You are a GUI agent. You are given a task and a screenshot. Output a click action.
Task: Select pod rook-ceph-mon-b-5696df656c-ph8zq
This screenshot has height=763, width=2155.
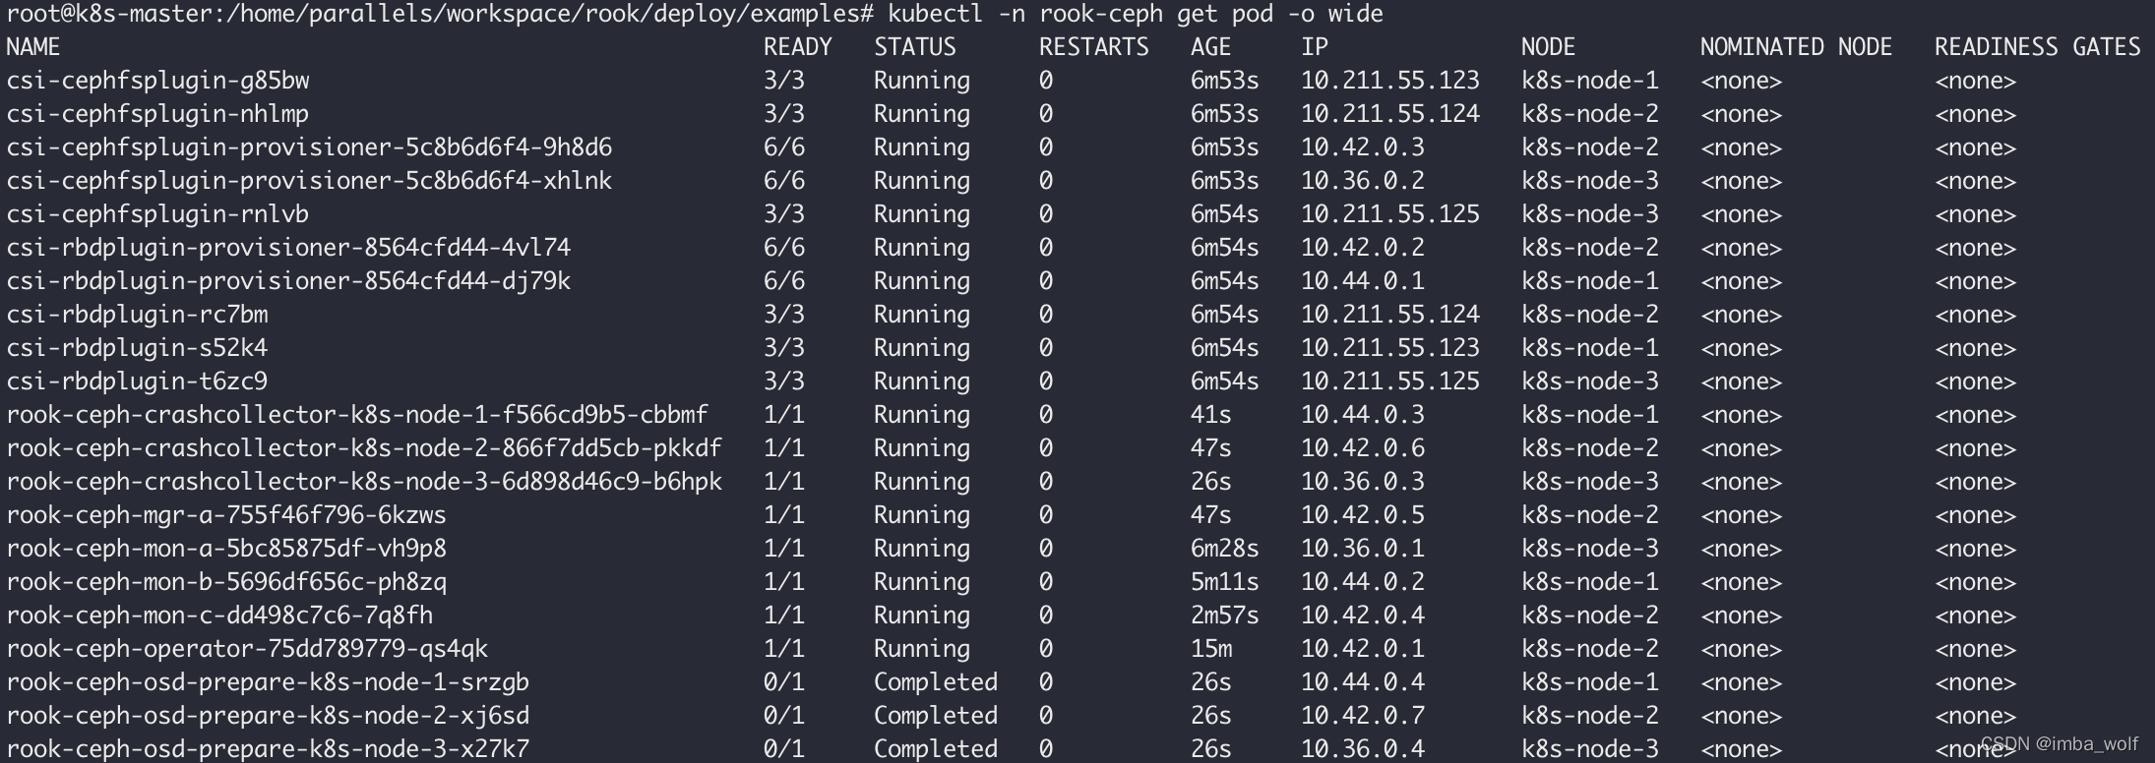point(226,582)
